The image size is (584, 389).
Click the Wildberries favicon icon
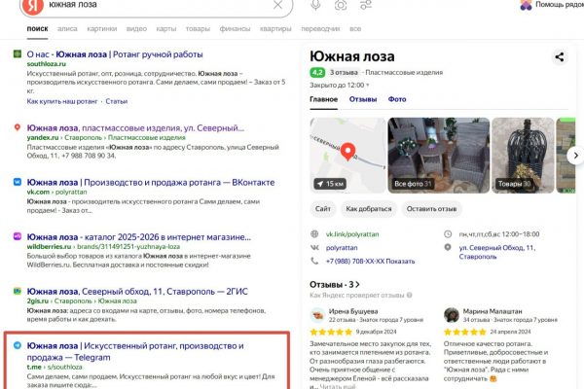[18, 236]
